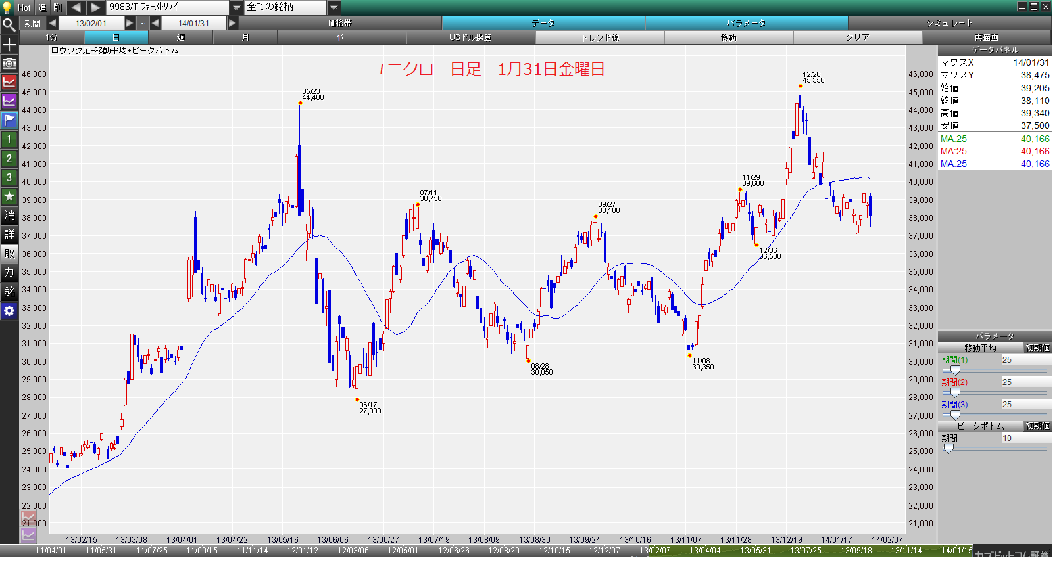Click the faded purple chart icon at bottom left
Screen dimensions: 1059x569
[28, 535]
